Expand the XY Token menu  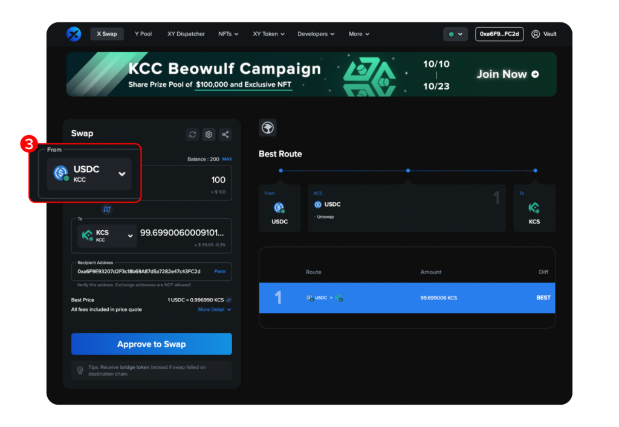coord(268,34)
